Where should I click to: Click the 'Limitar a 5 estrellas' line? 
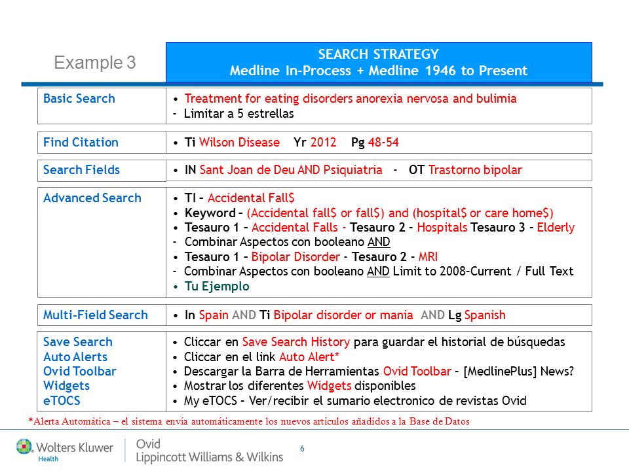[x=238, y=114]
